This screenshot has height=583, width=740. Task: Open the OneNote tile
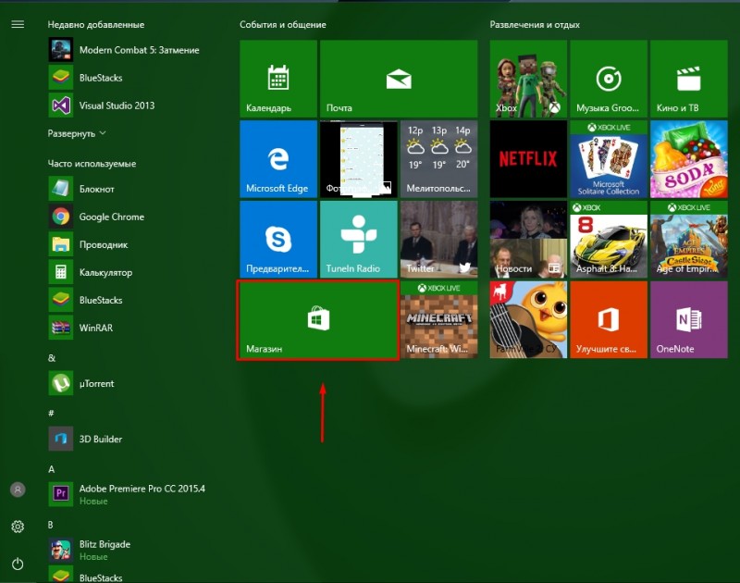[689, 319]
